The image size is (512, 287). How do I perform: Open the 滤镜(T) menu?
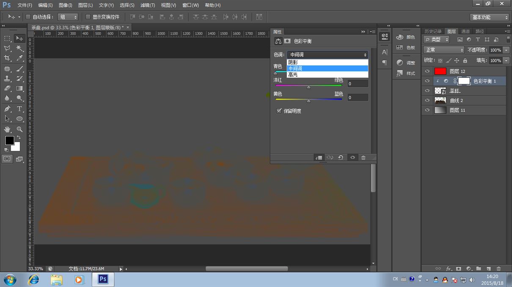point(147,5)
